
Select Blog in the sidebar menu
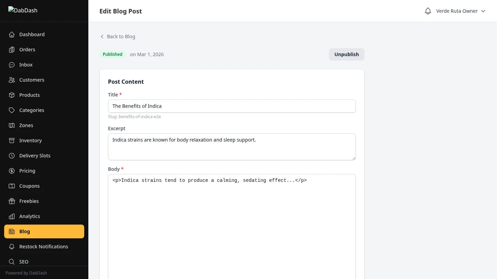click(25, 231)
